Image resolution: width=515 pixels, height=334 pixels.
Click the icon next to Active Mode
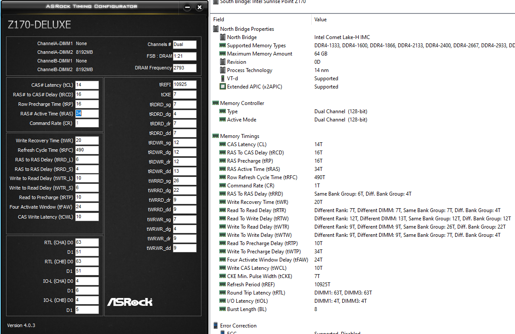pos(223,119)
